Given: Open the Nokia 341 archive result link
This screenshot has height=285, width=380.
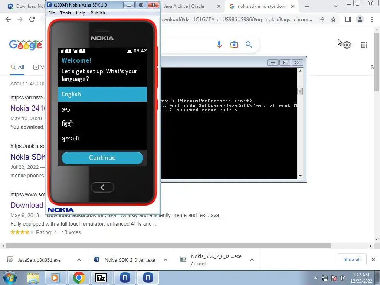Looking at the screenshot, I should [27, 108].
